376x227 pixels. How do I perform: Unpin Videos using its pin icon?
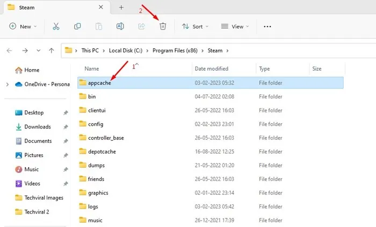click(x=66, y=184)
